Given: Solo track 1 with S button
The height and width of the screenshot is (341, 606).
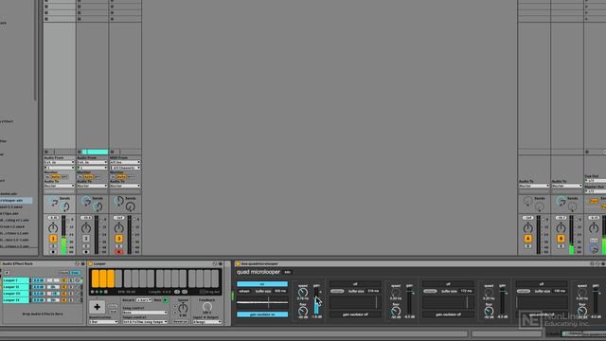Looking at the screenshot, I should [53, 246].
